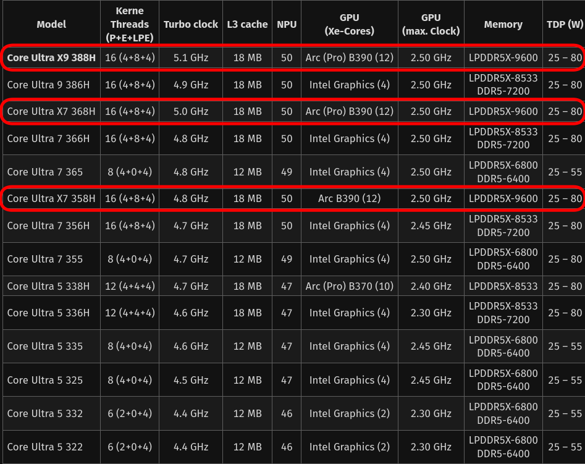
Task: Click LPDDR5X-9600 in the X9 388H row
Action: [x=503, y=57]
